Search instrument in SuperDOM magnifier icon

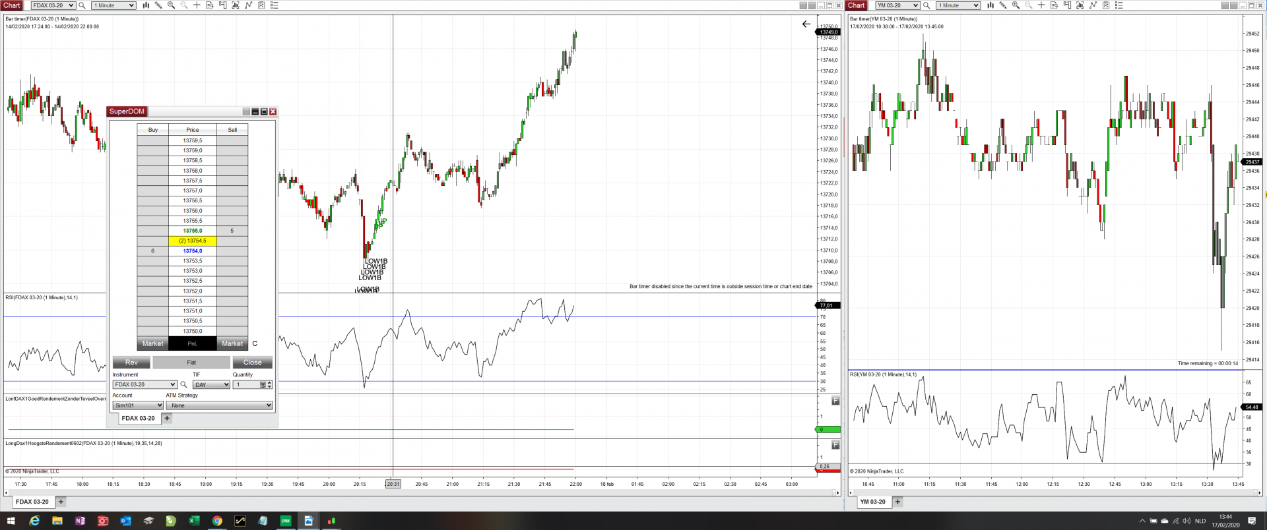tap(184, 385)
